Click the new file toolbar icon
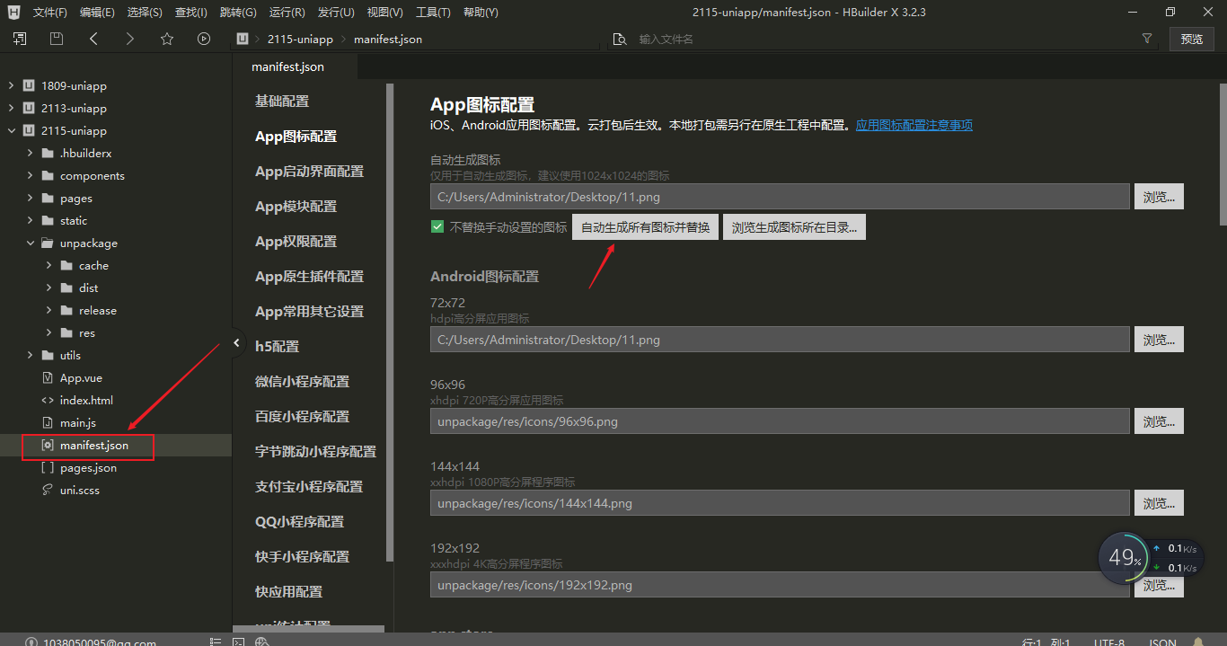 pyautogui.click(x=20, y=39)
